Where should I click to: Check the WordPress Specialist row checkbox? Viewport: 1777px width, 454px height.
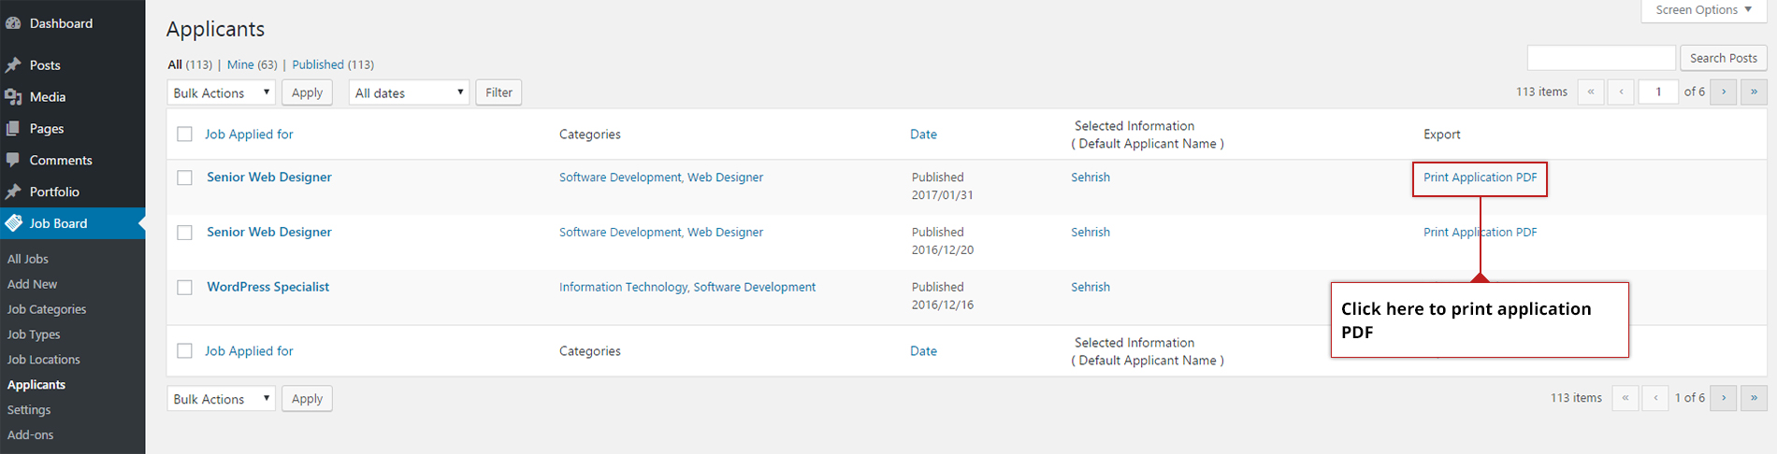185,288
